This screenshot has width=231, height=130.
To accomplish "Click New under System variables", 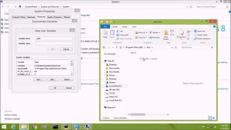I will point(39,79).
